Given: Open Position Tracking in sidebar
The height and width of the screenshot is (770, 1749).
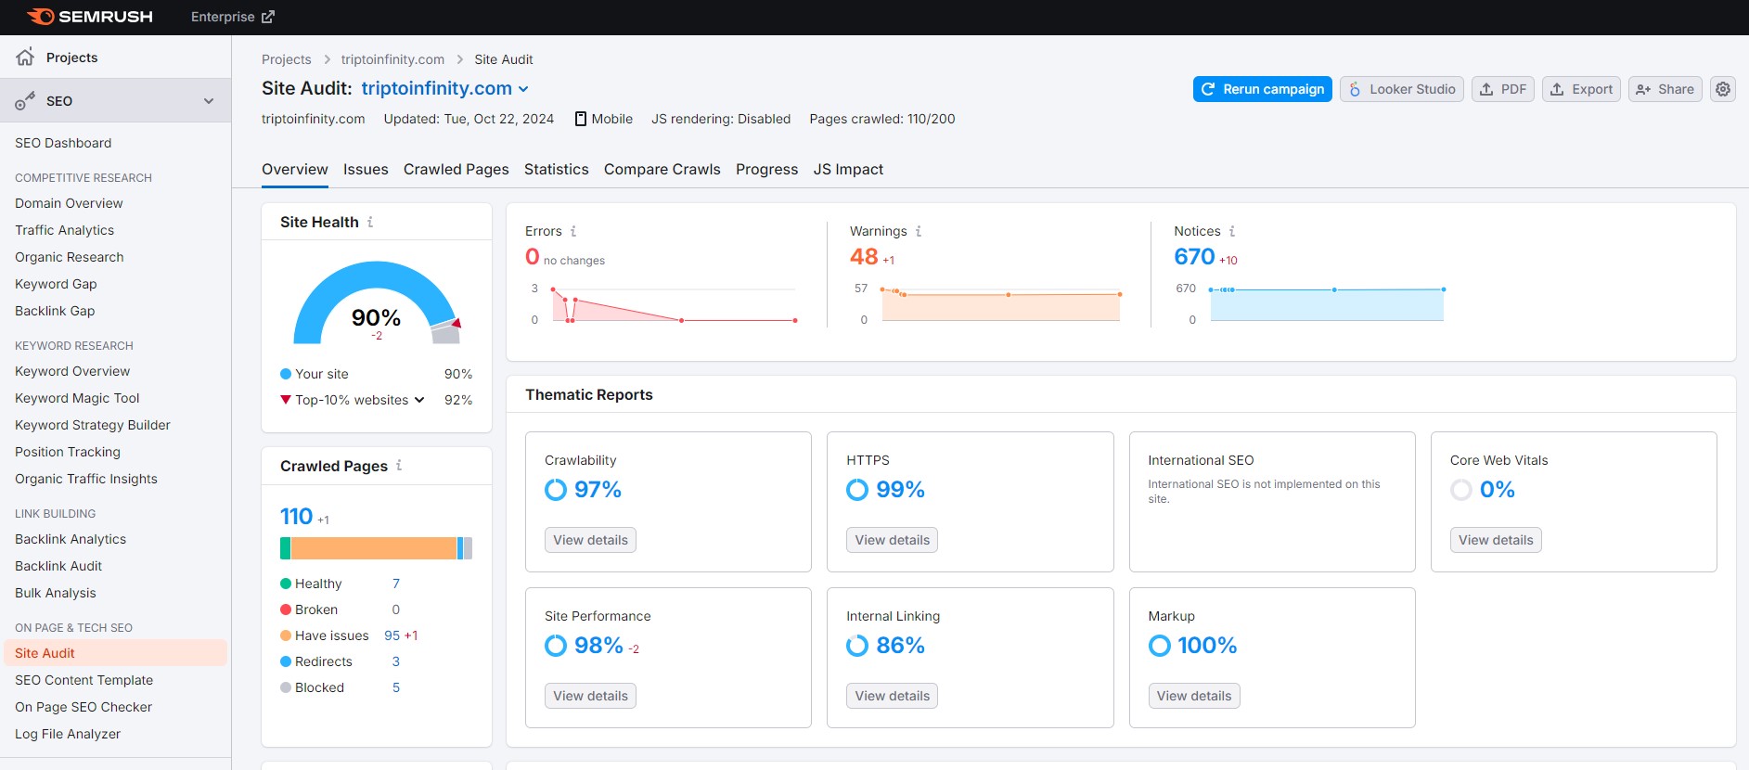Looking at the screenshot, I should point(68,452).
